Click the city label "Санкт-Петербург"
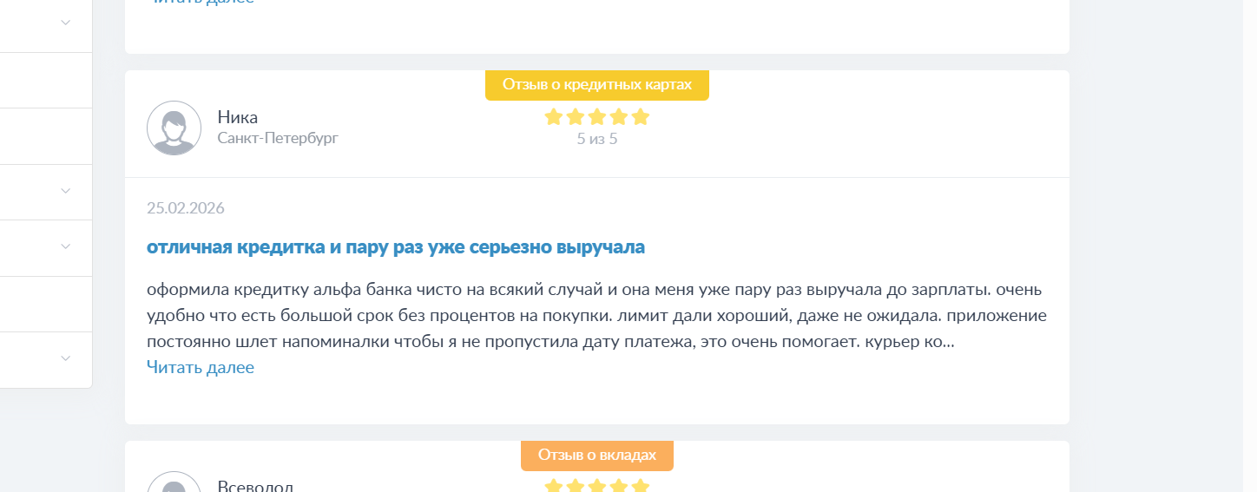 [278, 138]
